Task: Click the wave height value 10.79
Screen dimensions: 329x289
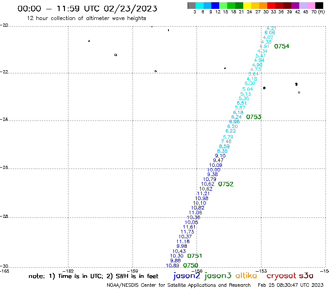Action: tap(209, 180)
